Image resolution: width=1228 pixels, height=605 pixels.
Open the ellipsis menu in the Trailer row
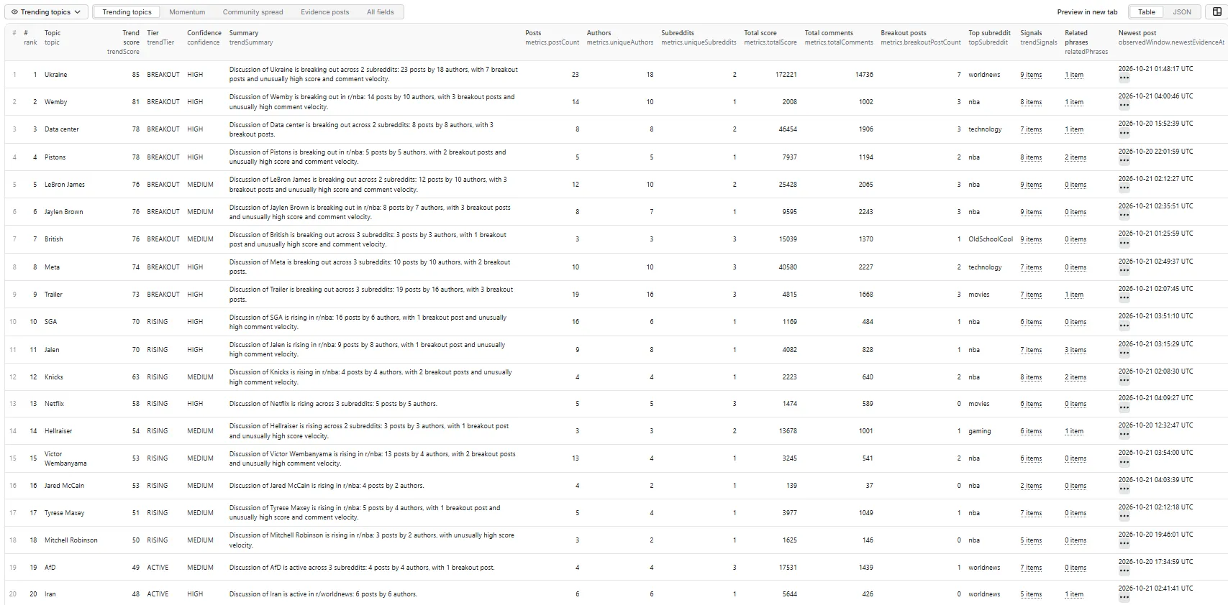point(1124,299)
